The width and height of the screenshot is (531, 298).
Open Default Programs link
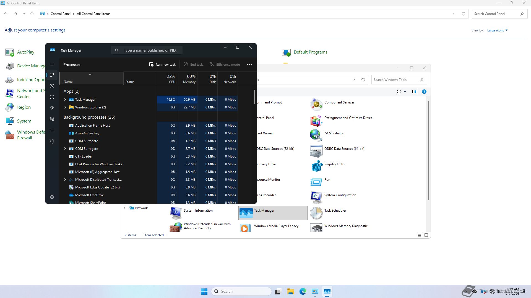coord(310,52)
